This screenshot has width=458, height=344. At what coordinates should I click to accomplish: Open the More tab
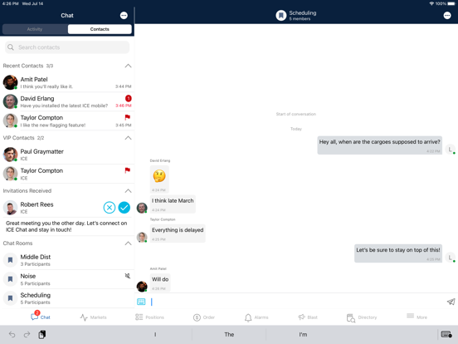click(x=417, y=317)
